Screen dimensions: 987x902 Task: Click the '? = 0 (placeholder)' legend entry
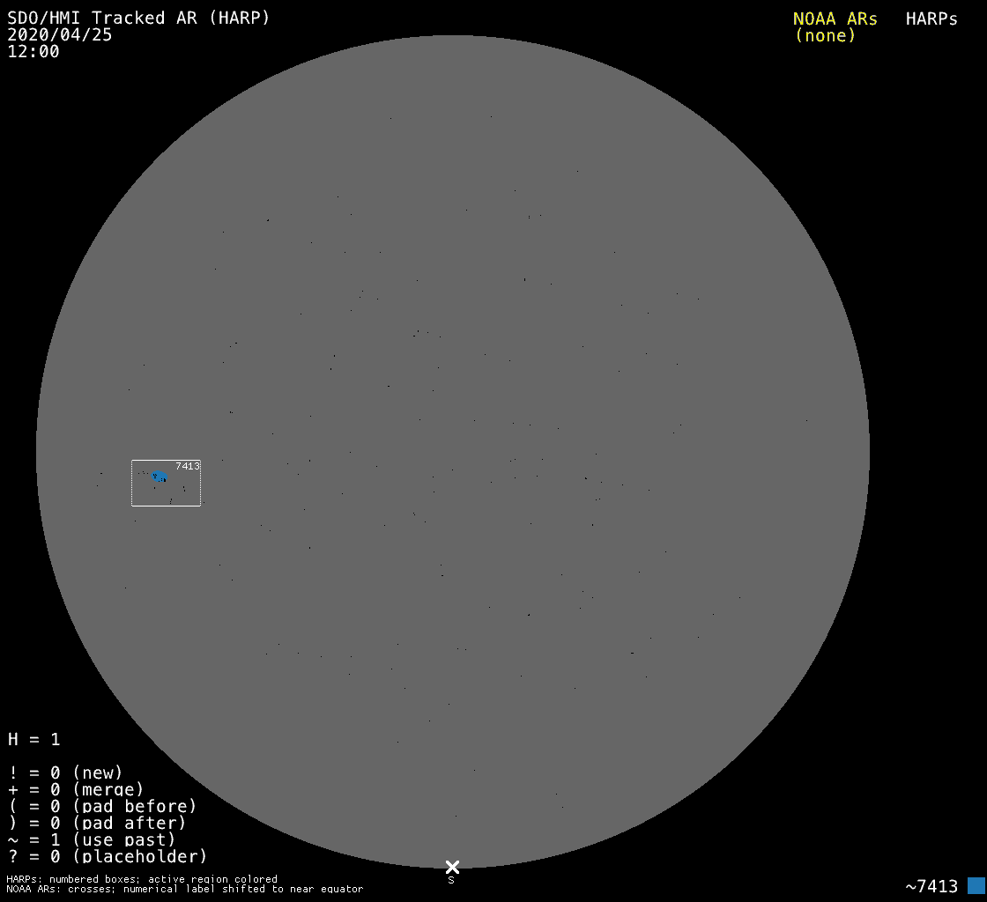(x=108, y=855)
